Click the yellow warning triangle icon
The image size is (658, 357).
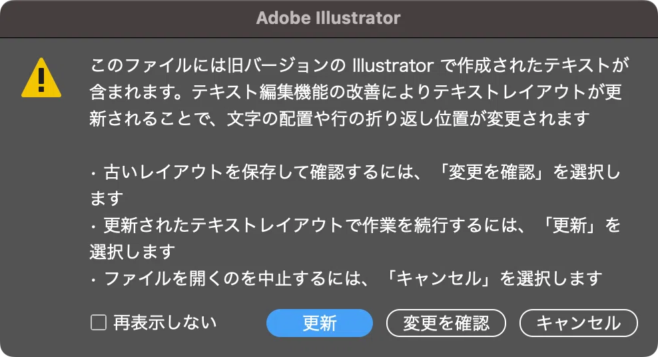[41, 78]
